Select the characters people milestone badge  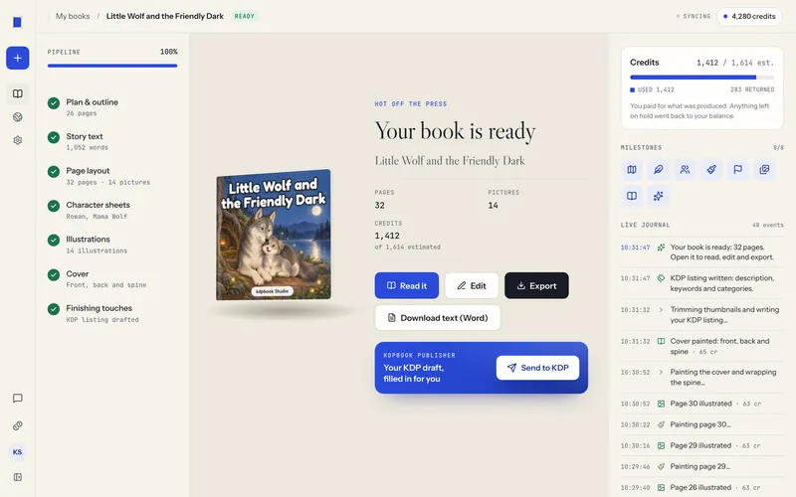point(685,170)
